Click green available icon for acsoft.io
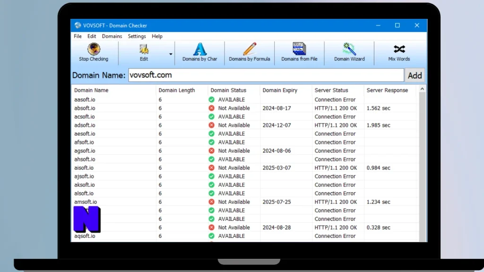This screenshot has width=484, height=272. (211, 117)
